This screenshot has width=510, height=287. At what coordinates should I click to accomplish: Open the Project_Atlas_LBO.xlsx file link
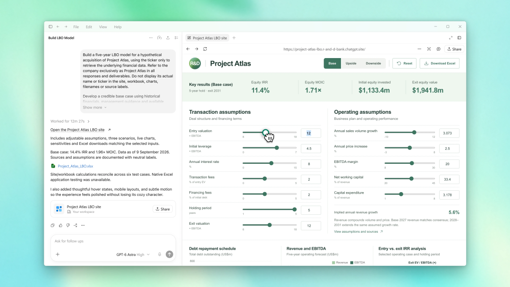(75, 166)
